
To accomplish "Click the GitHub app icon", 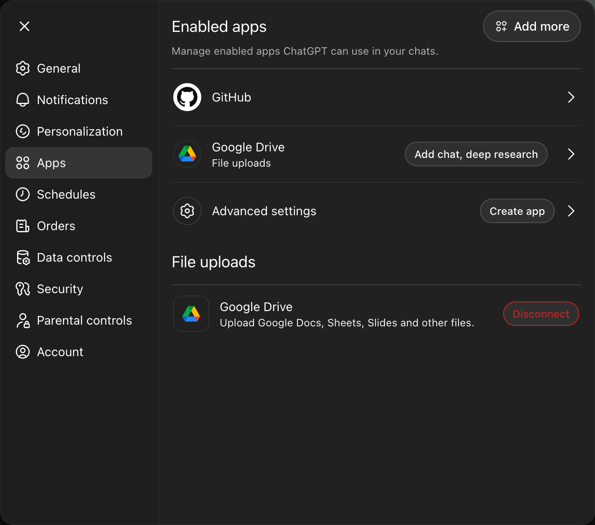I will coord(187,97).
